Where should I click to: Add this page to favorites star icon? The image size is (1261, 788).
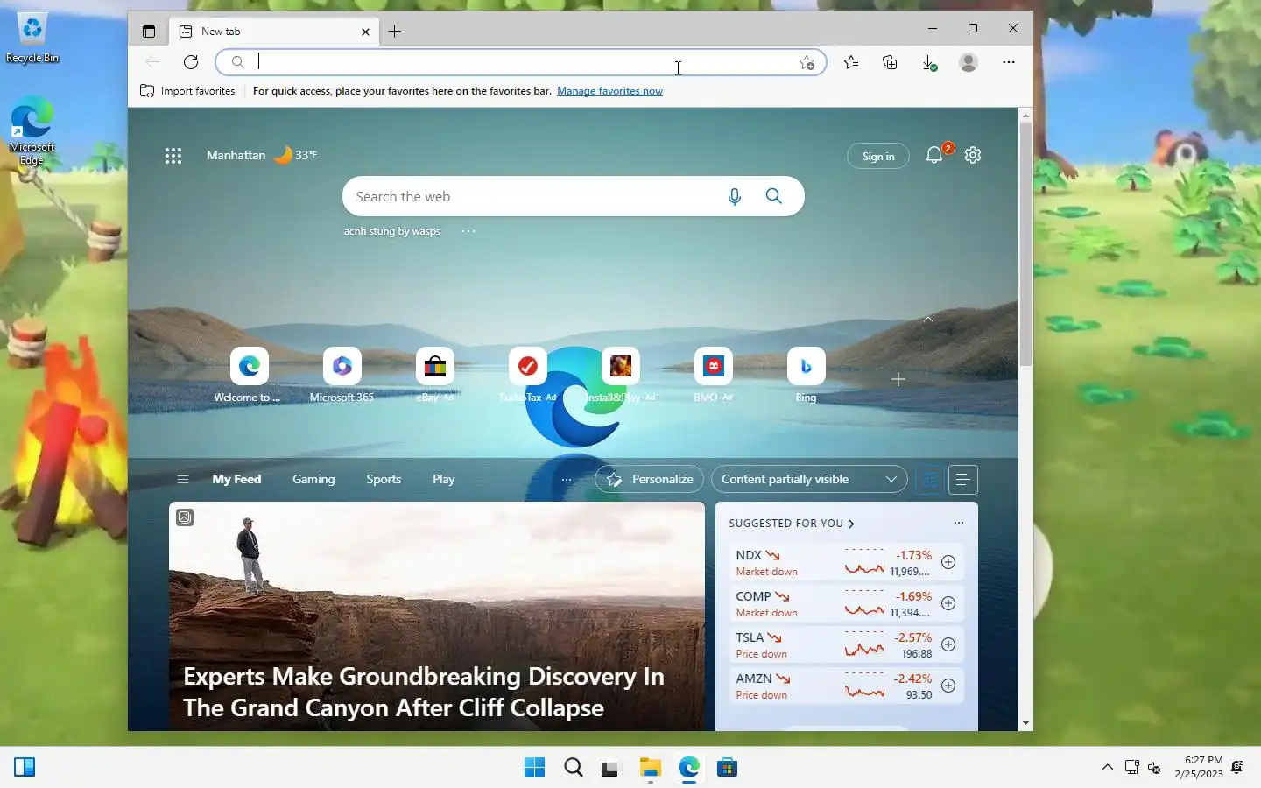(807, 62)
